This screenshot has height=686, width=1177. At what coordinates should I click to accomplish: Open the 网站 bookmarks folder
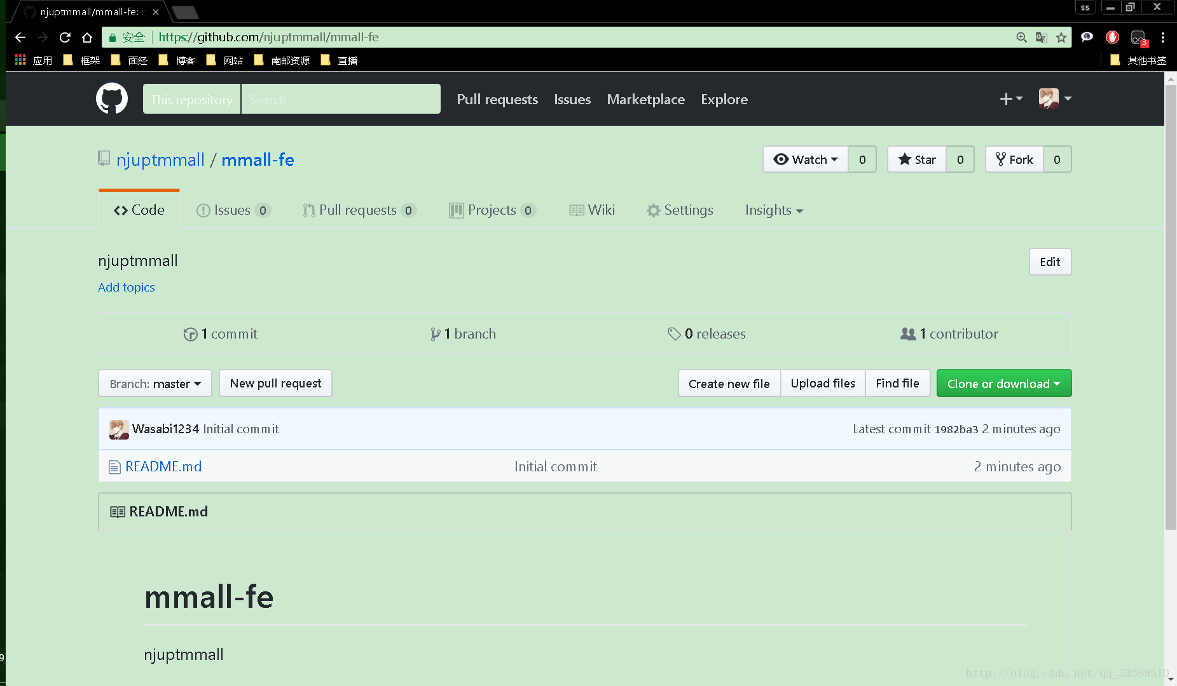point(224,60)
